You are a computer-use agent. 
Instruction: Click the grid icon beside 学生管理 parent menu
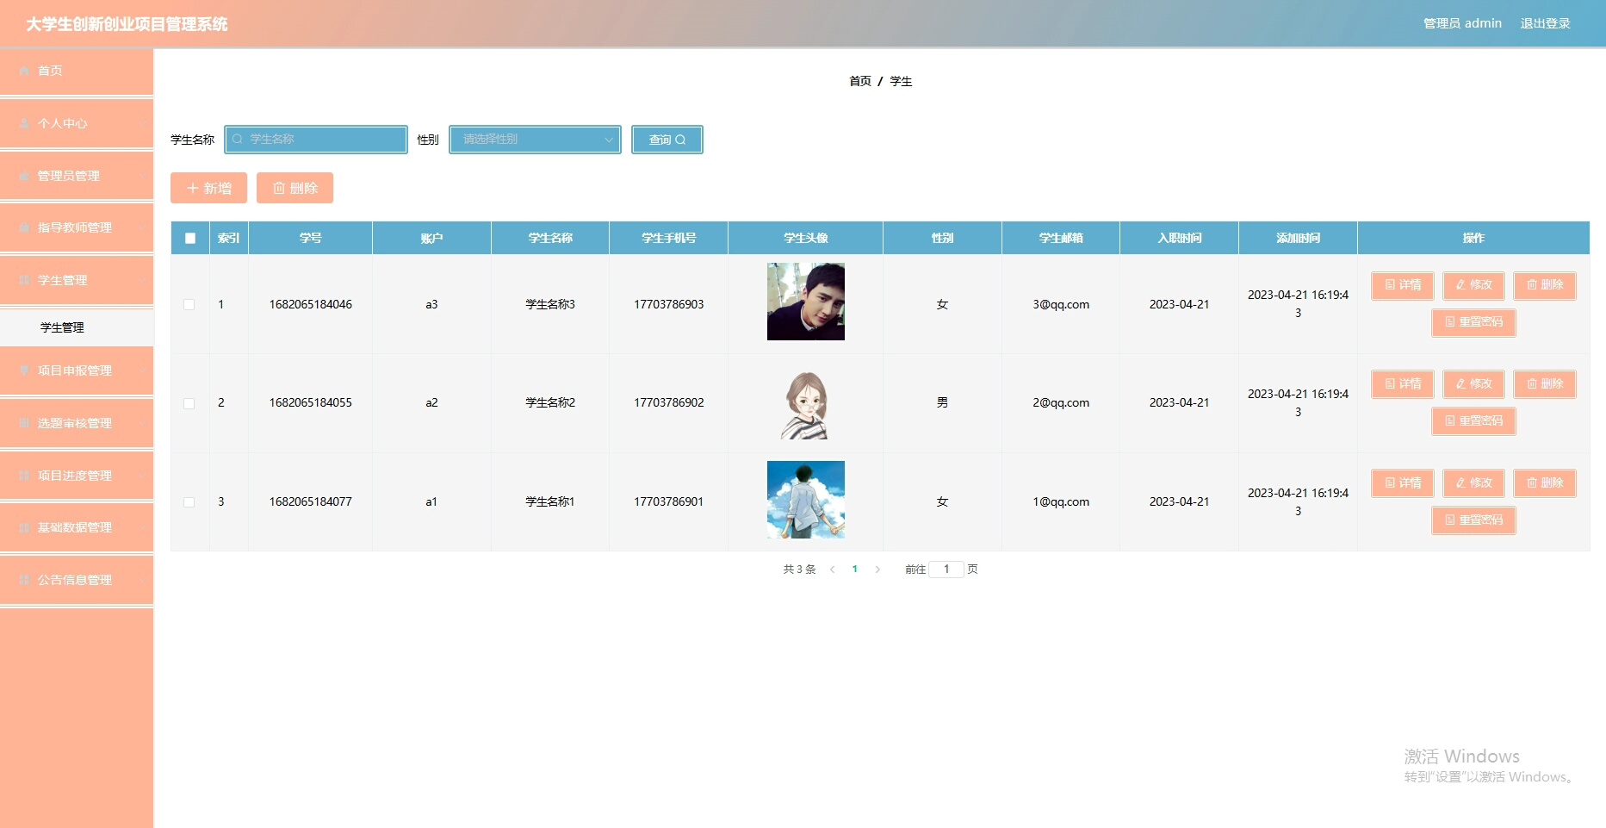24,280
